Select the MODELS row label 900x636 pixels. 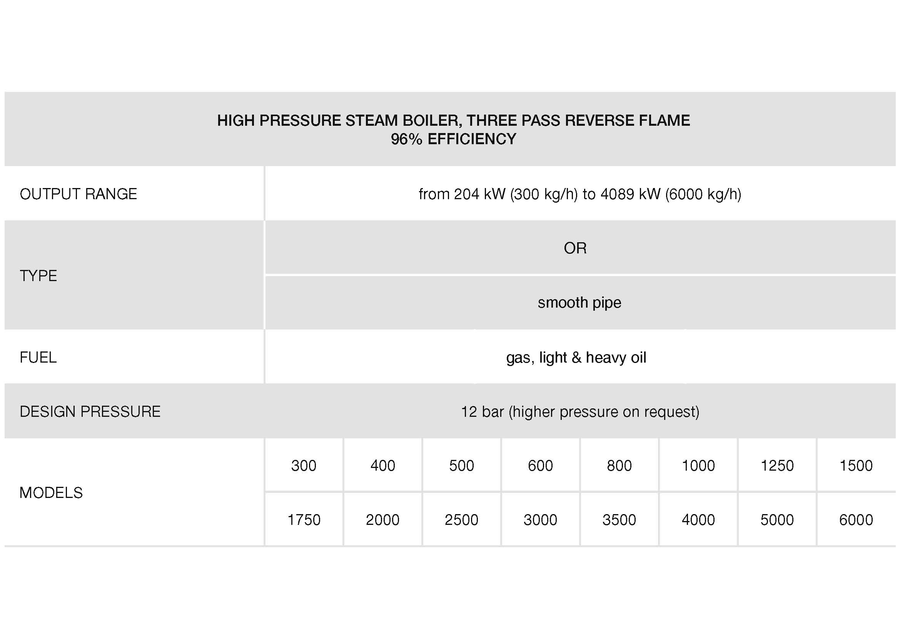pyautogui.click(x=51, y=493)
